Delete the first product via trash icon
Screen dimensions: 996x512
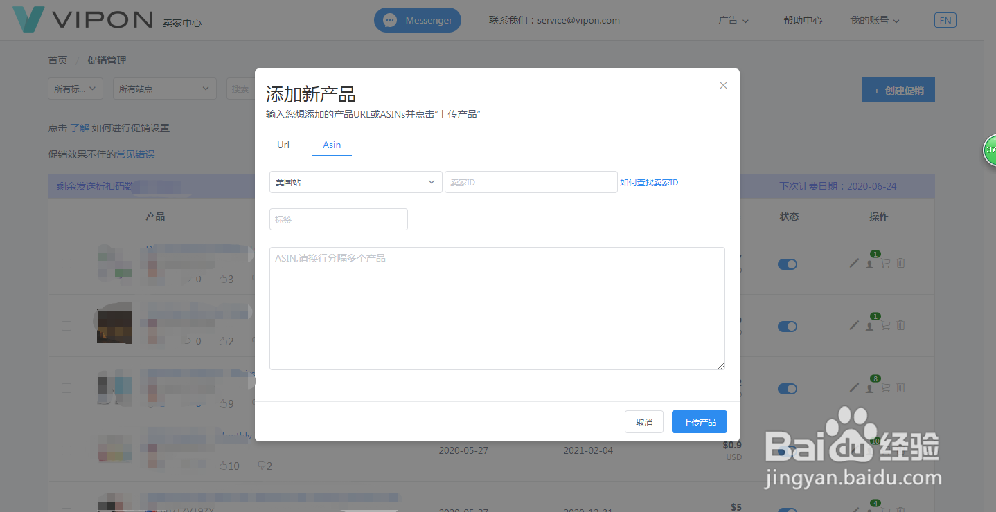[900, 263]
